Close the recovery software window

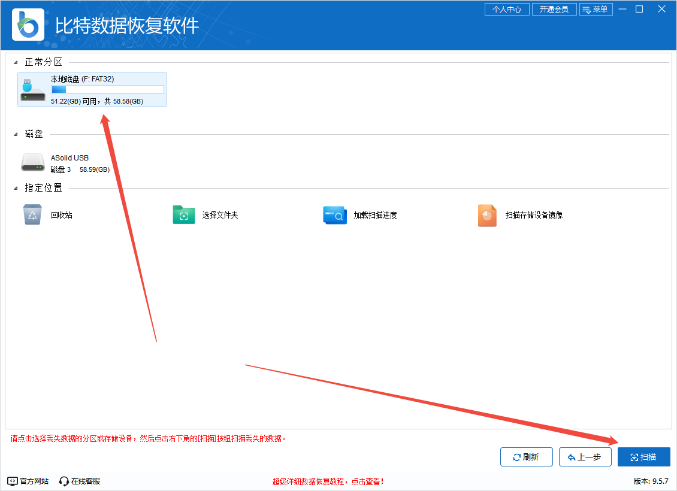click(x=661, y=9)
